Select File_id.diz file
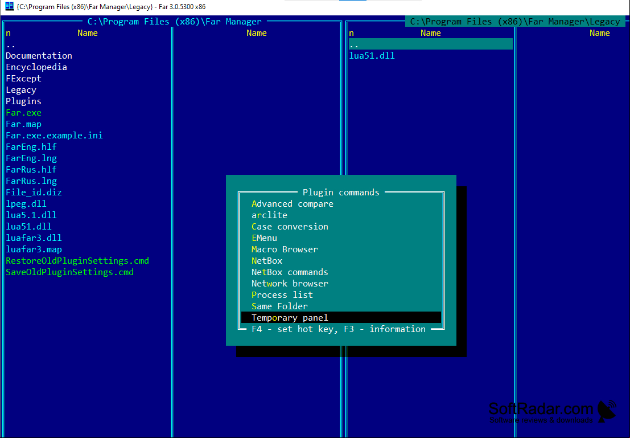Viewport: 630px width, 438px height. pos(34,193)
